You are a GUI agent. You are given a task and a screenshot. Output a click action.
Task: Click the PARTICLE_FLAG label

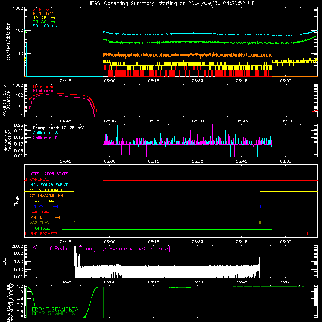tap(45, 217)
